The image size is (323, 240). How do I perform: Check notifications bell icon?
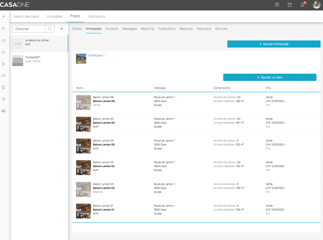tap(302, 5)
